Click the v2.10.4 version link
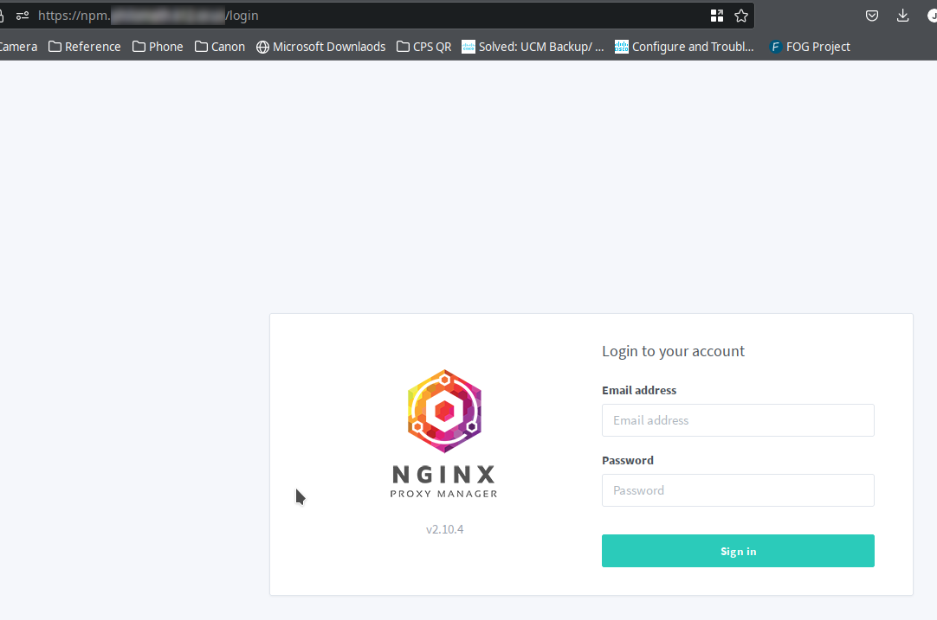The height and width of the screenshot is (620, 937). 444,528
